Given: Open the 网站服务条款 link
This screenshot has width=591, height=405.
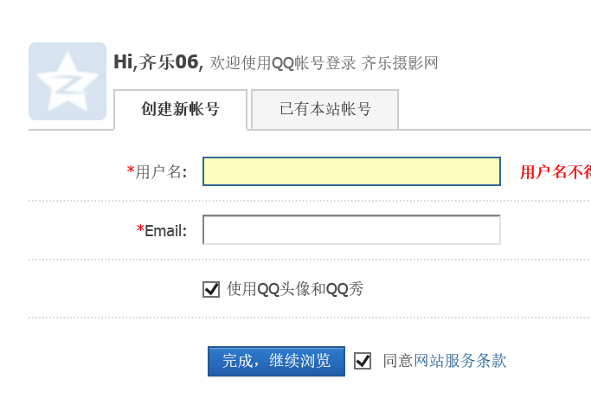Looking at the screenshot, I should pyautogui.click(x=460, y=361).
